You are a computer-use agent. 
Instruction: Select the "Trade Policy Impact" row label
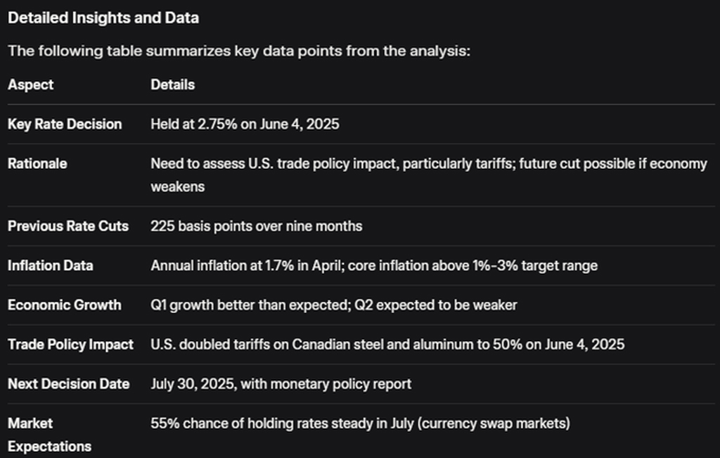[70, 344]
